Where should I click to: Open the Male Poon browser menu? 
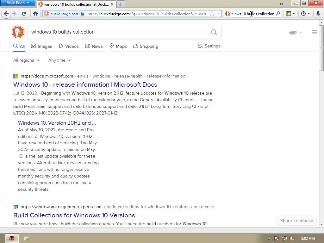click(18, 3)
